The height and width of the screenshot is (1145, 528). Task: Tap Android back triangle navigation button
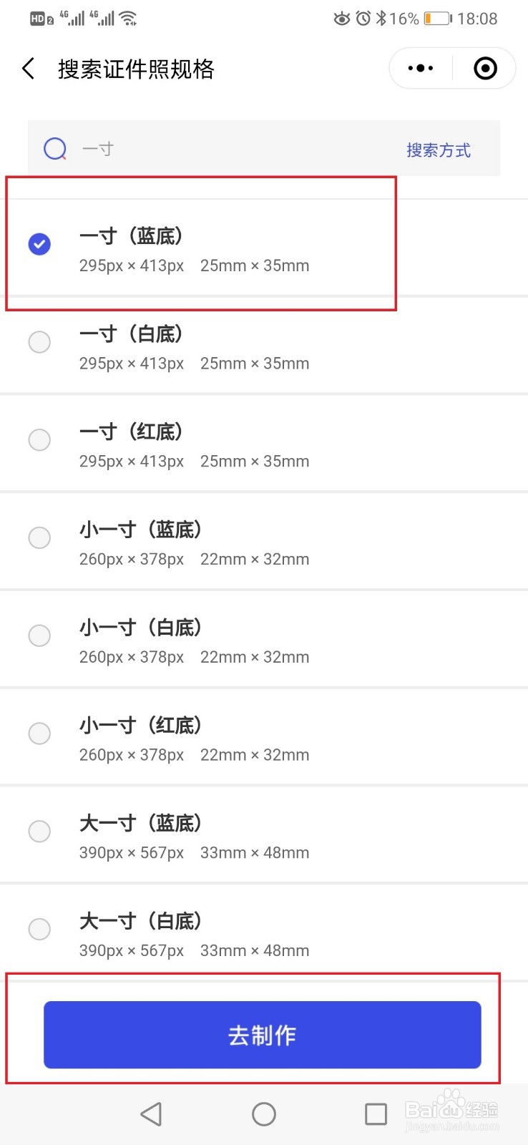click(151, 1114)
